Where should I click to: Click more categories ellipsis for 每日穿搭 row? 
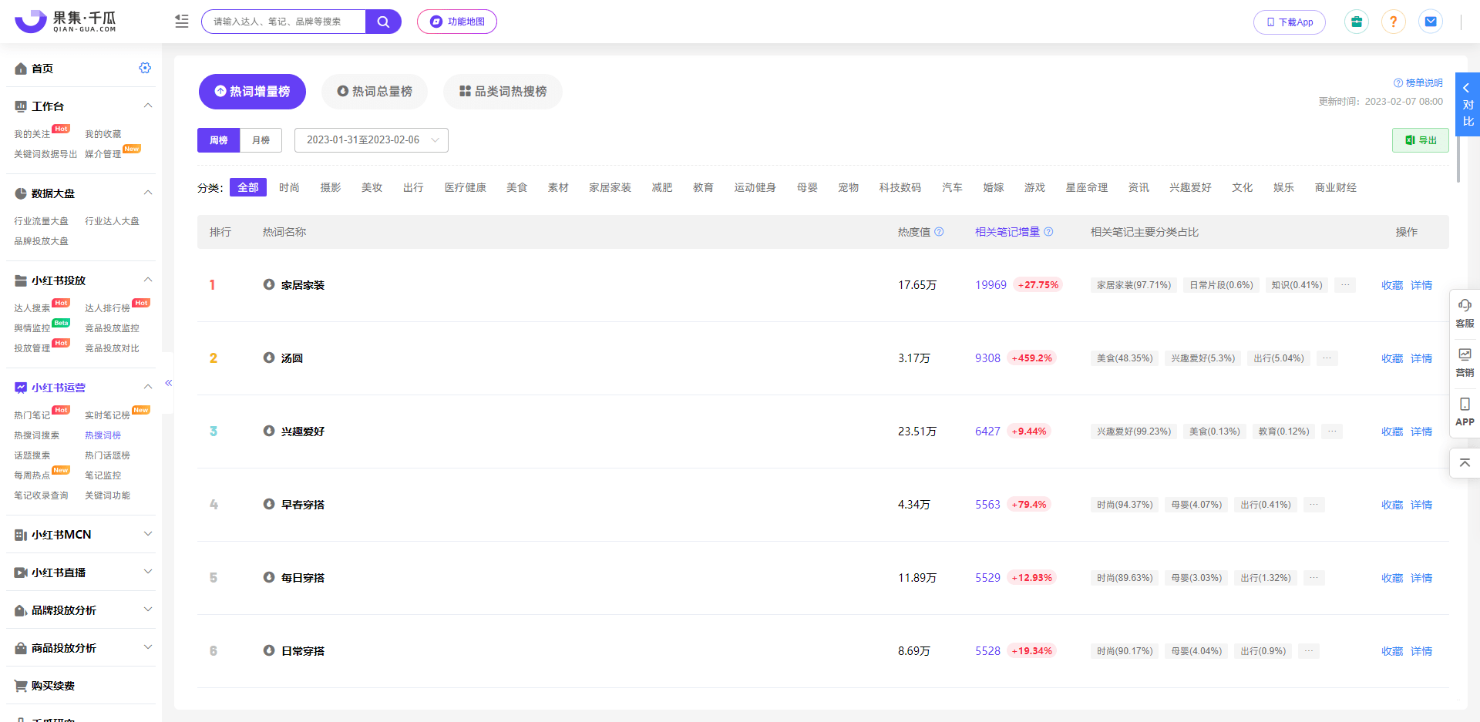point(1313,578)
